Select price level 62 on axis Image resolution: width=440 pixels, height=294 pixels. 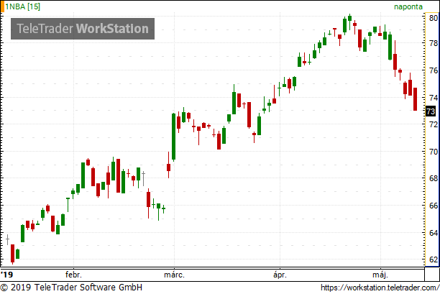click(434, 259)
